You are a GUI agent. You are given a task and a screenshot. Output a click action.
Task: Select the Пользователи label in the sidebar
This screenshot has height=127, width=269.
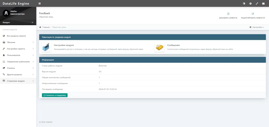coord(14,55)
